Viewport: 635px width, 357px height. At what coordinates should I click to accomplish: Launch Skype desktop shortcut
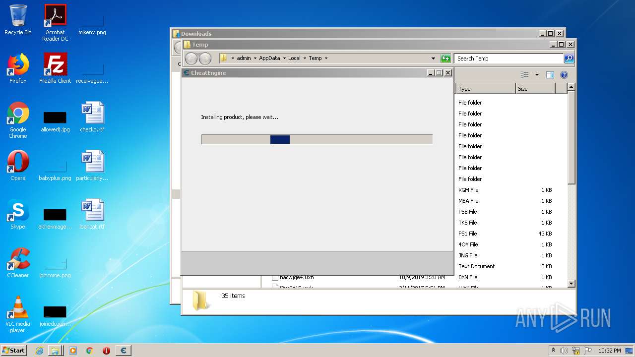tap(18, 214)
